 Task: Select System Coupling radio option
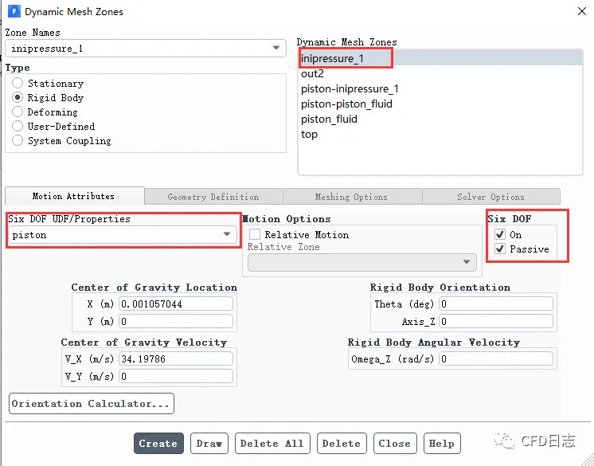(x=18, y=141)
